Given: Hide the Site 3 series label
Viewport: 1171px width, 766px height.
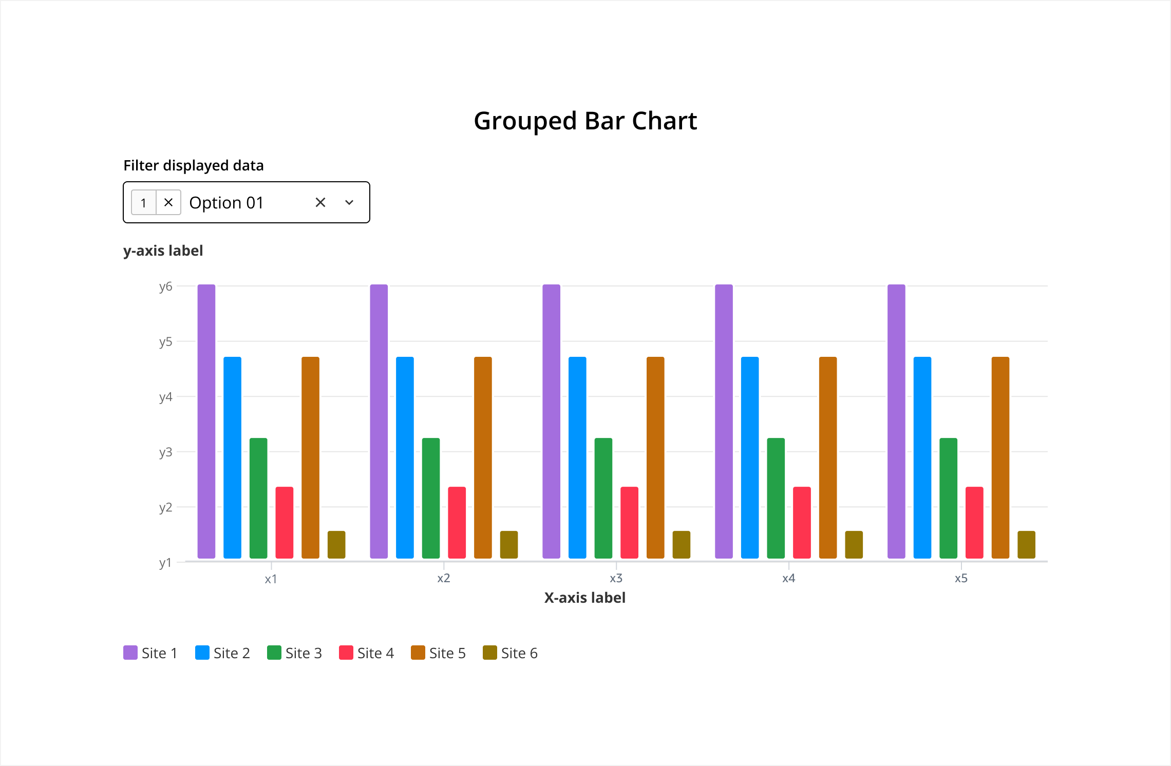Looking at the screenshot, I should point(304,653).
